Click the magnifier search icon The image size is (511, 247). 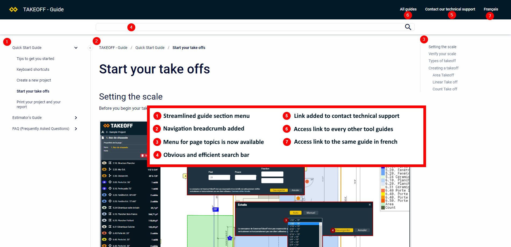(x=408, y=27)
